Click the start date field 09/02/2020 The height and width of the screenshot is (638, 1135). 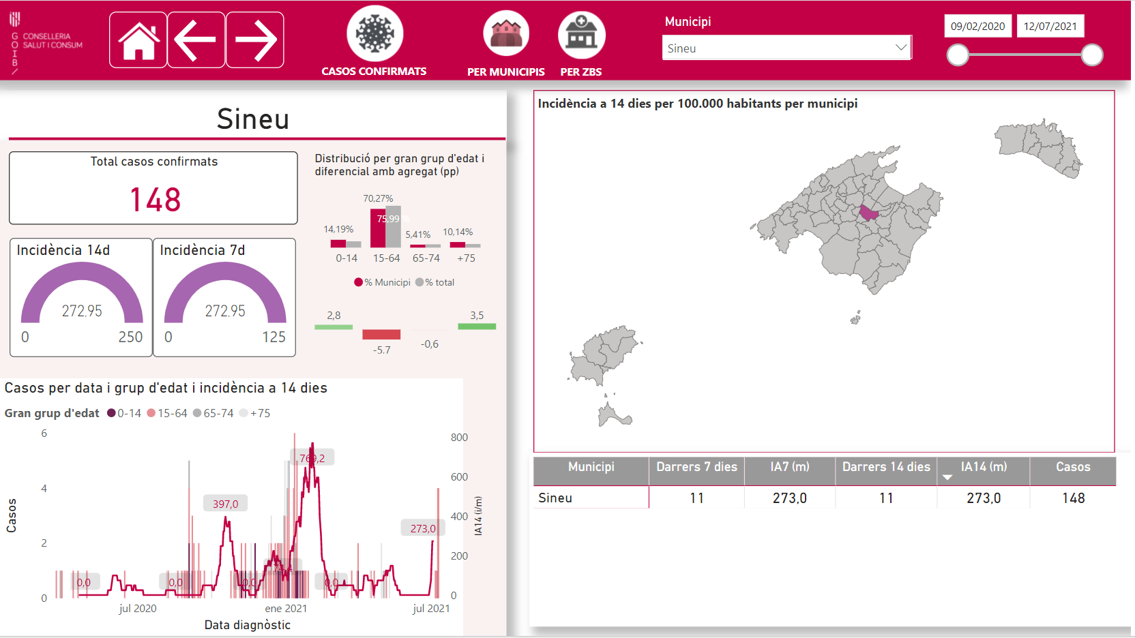coord(977,26)
